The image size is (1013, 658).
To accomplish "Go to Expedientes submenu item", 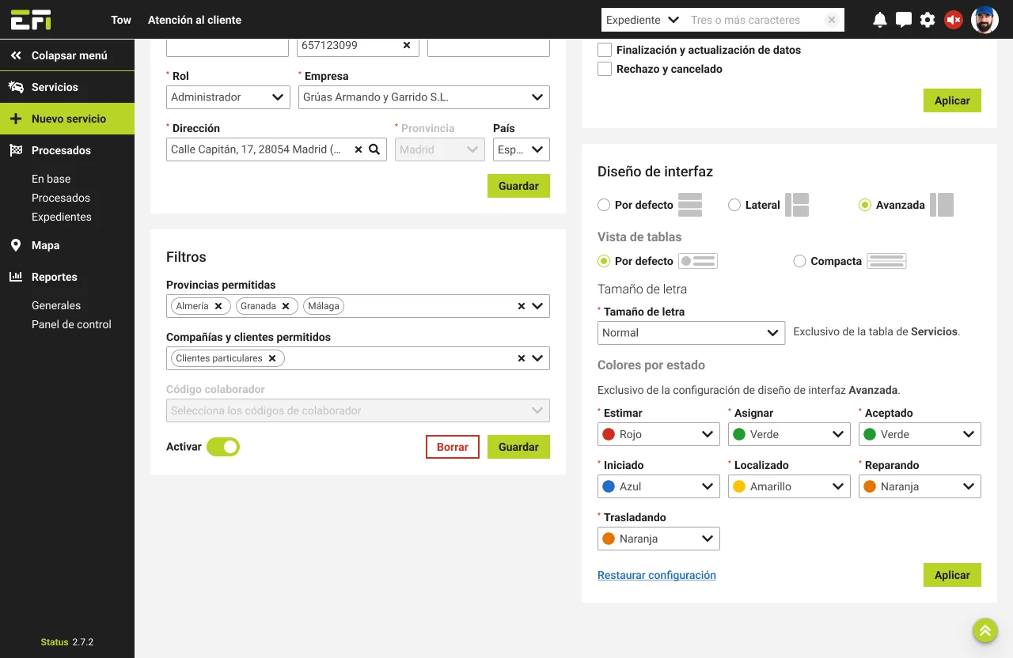I will [x=62, y=217].
